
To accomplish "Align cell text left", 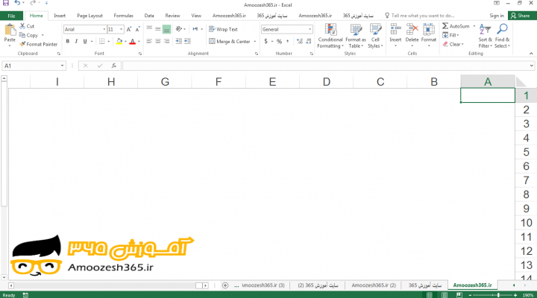I will click(x=149, y=42).
